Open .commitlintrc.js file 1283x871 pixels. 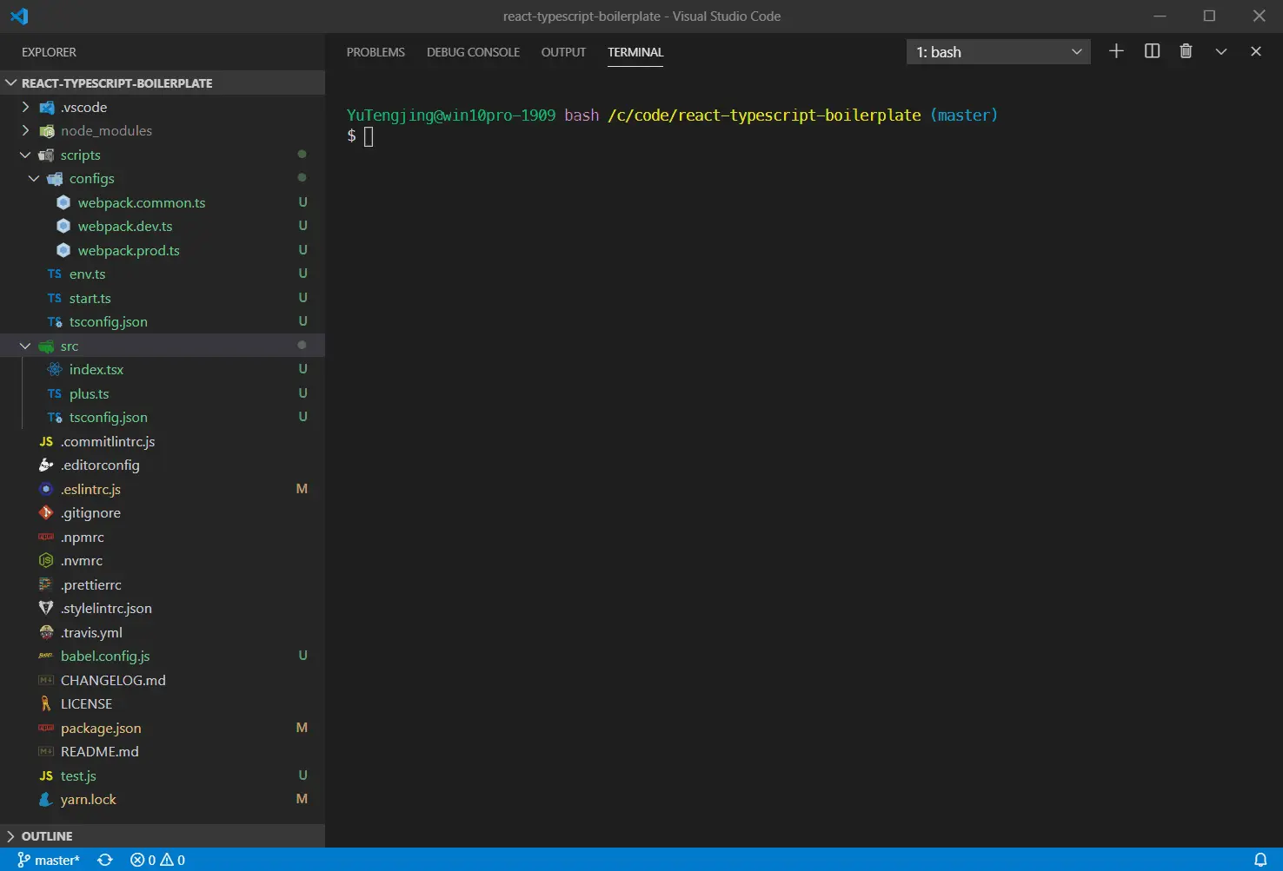click(x=163, y=441)
